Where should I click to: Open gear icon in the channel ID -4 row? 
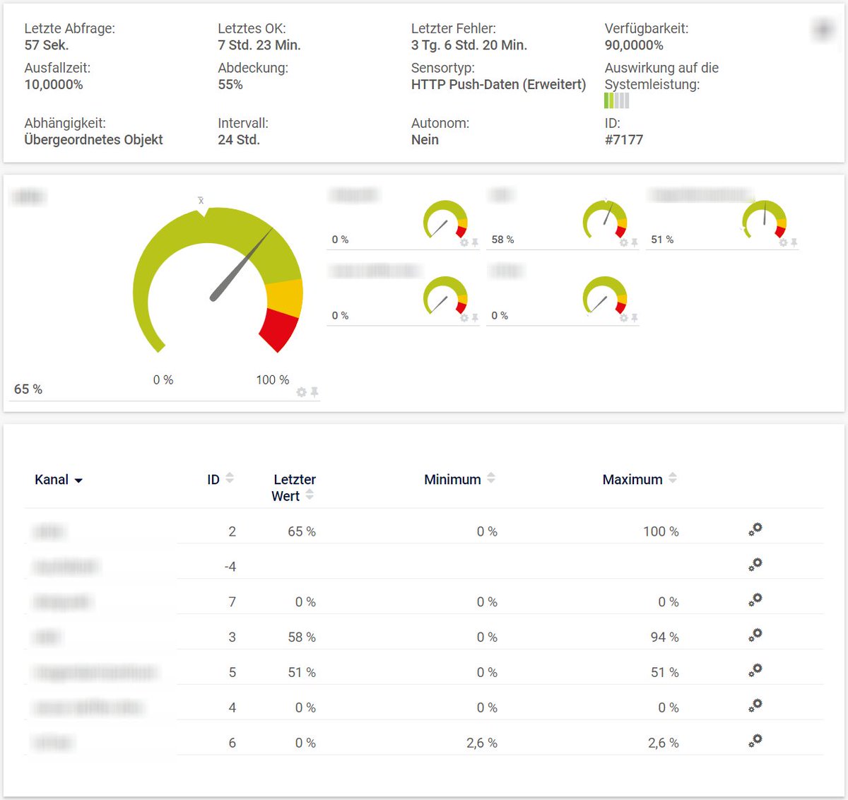[755, 565]
